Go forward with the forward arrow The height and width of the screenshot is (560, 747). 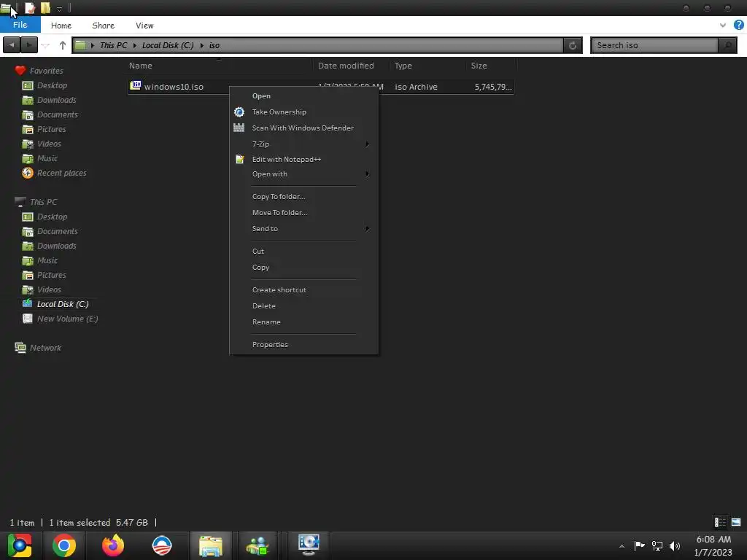coord(28,45)
